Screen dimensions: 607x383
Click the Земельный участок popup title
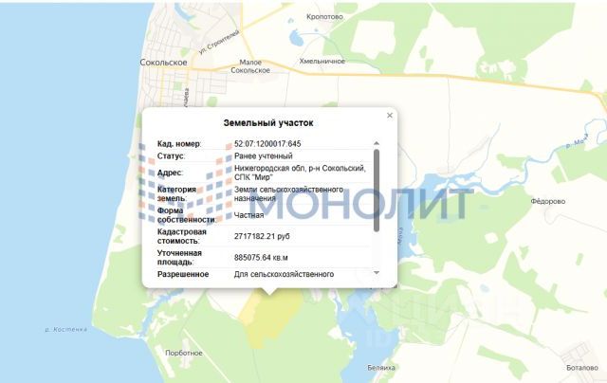[268, 123]
